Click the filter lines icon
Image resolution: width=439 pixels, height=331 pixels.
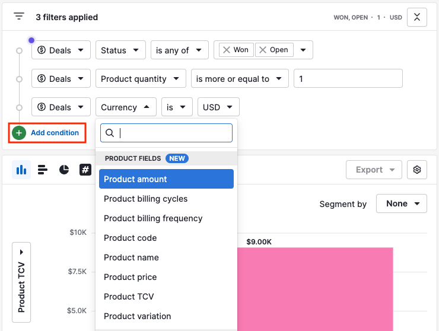[x=19, y=17]
